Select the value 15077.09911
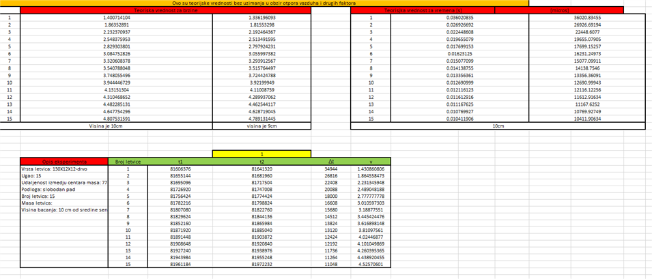This screenshot has height=279, width=652. [x=587, y=60]
